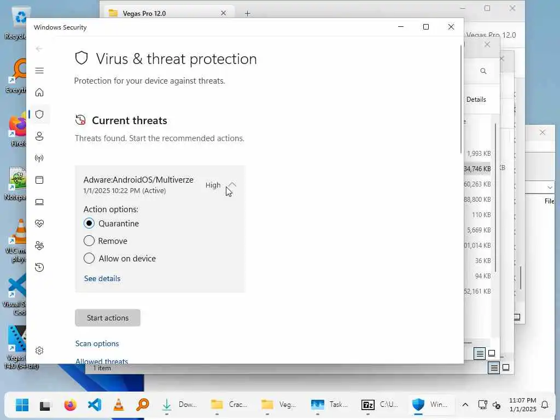
Task: Open the Device security laptop icon
Action: pos(39,202)
